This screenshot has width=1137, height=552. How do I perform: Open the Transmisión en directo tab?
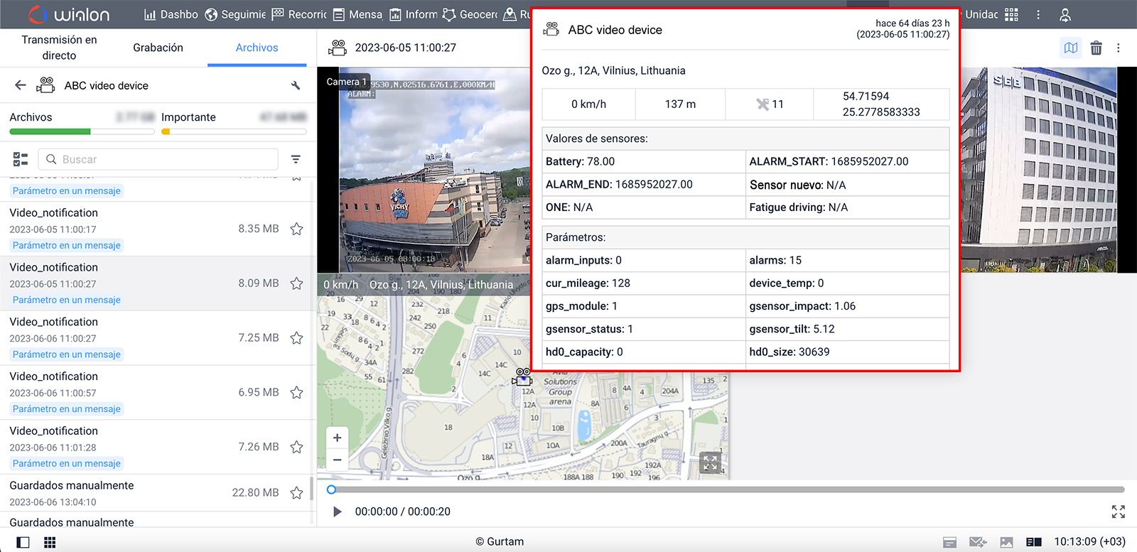click(x=59, y=48)
